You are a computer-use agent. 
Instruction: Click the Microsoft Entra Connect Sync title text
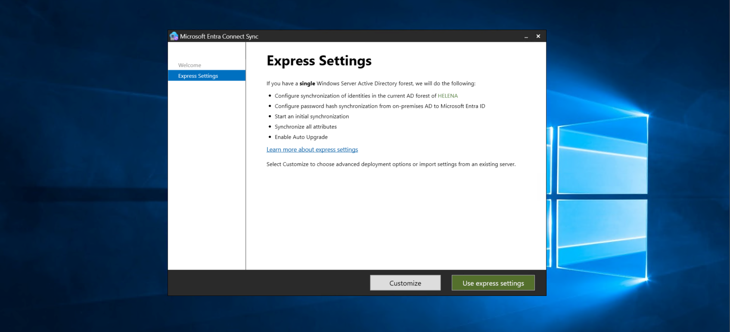coord(219,37)
